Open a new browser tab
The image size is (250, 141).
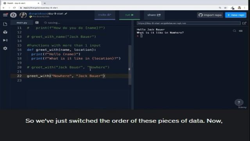45,3
